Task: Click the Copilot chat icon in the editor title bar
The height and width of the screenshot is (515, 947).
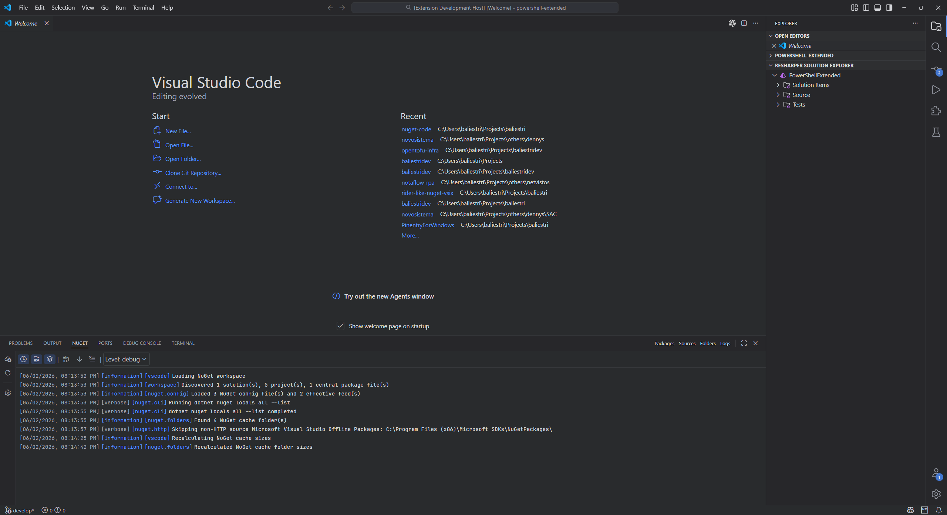Action: 732,23
